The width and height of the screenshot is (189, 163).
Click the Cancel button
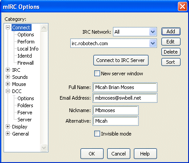point(119,154)
